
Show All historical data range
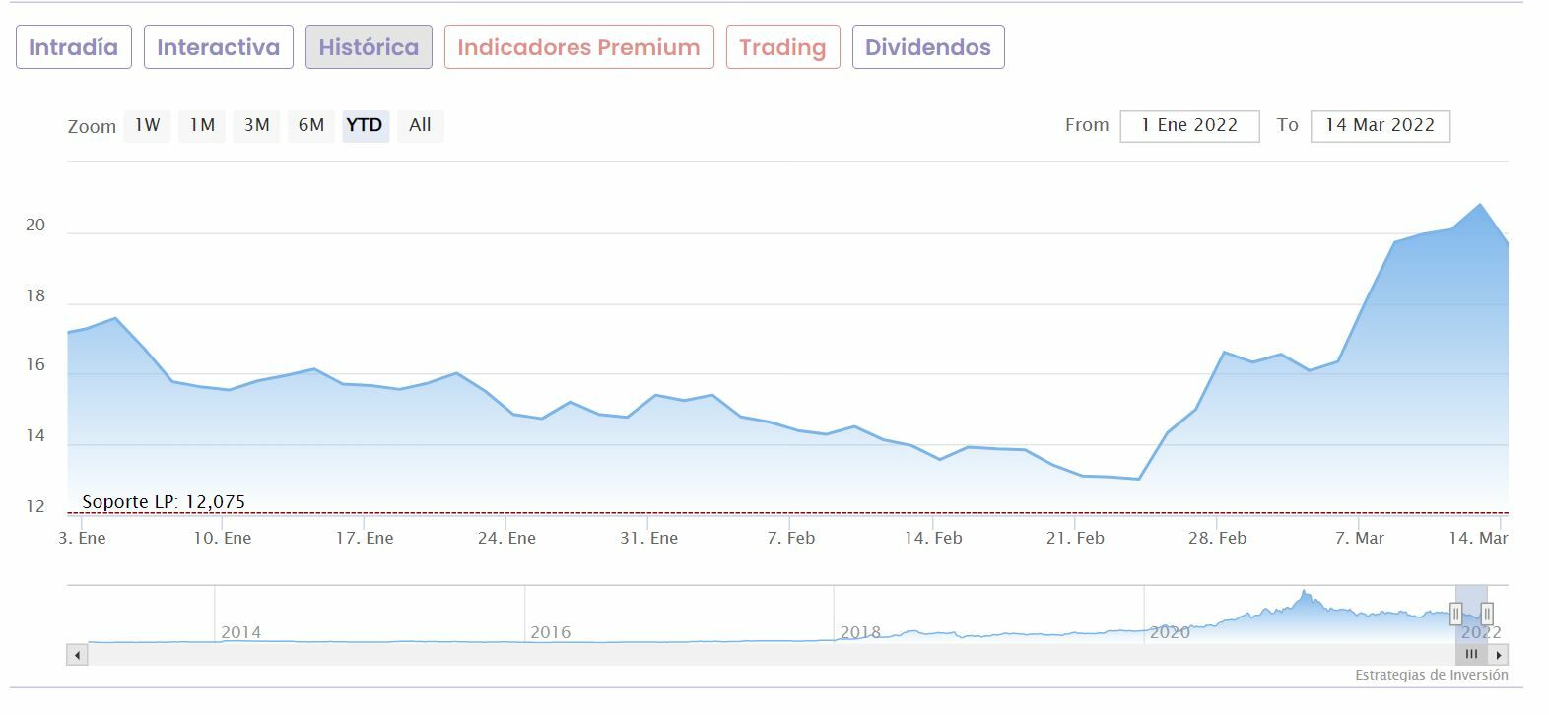421,125
